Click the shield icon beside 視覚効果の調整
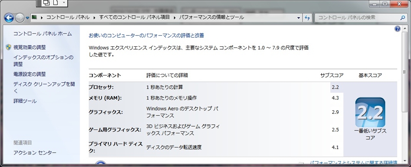Screen dimensions: 411x167 click(8, 47)
